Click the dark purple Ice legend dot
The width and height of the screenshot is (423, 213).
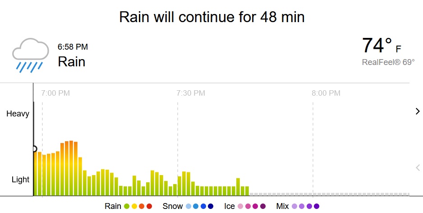tap(263, 206)
